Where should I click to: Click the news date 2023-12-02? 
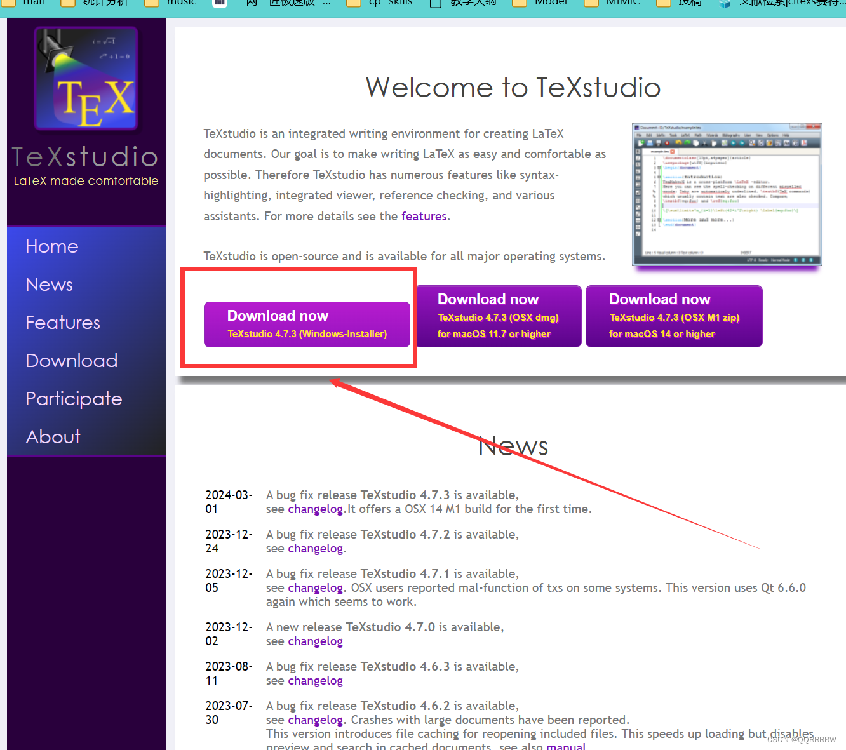(x=229, y=634)
